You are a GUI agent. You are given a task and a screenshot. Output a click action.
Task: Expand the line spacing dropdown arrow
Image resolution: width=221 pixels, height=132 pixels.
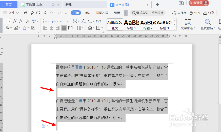(x=83, y=28)
